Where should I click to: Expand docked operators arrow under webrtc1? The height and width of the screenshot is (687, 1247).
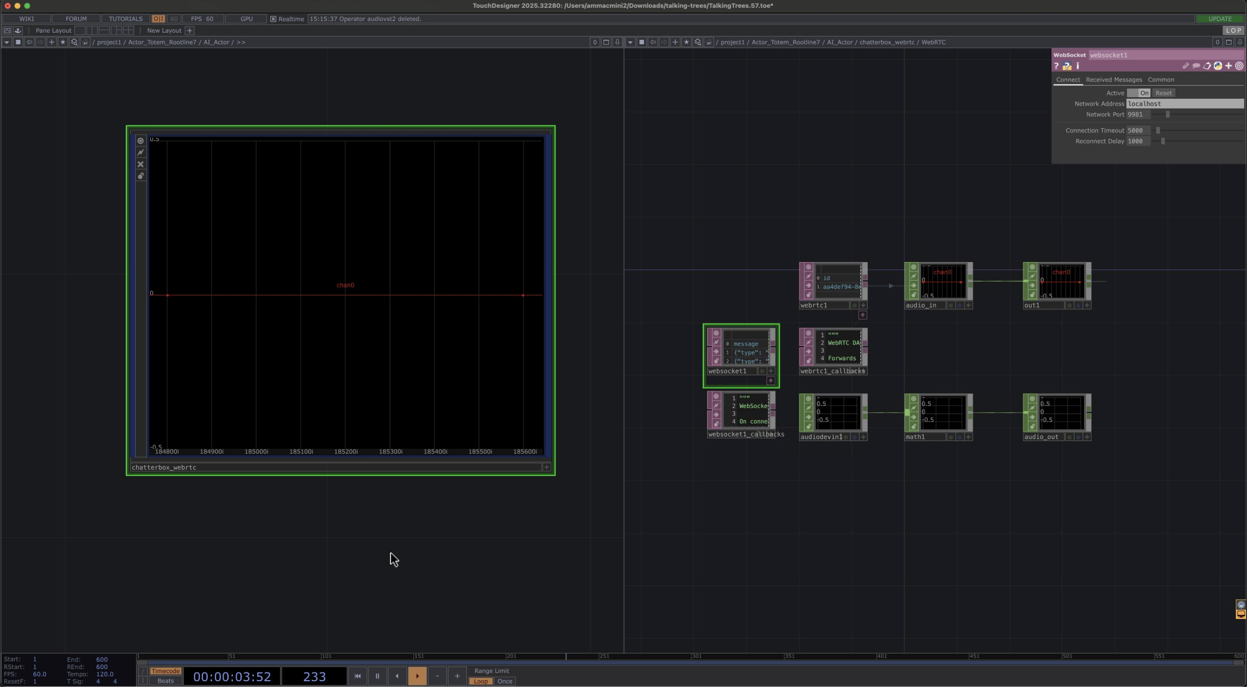point(863,315)
